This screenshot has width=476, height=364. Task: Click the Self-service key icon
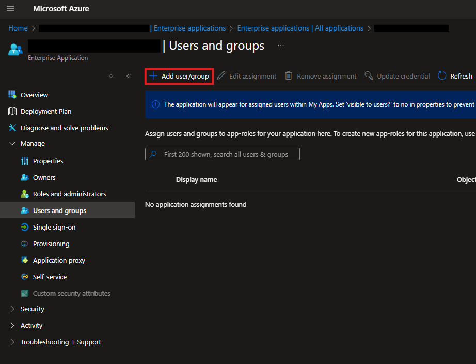pos(25,277)
